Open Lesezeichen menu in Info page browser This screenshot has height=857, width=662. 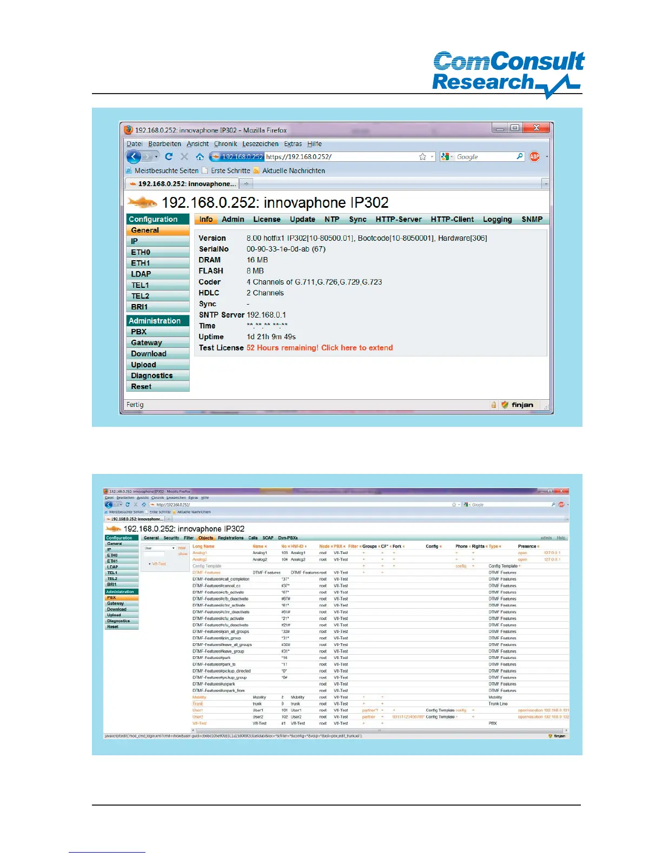[260, 144]
